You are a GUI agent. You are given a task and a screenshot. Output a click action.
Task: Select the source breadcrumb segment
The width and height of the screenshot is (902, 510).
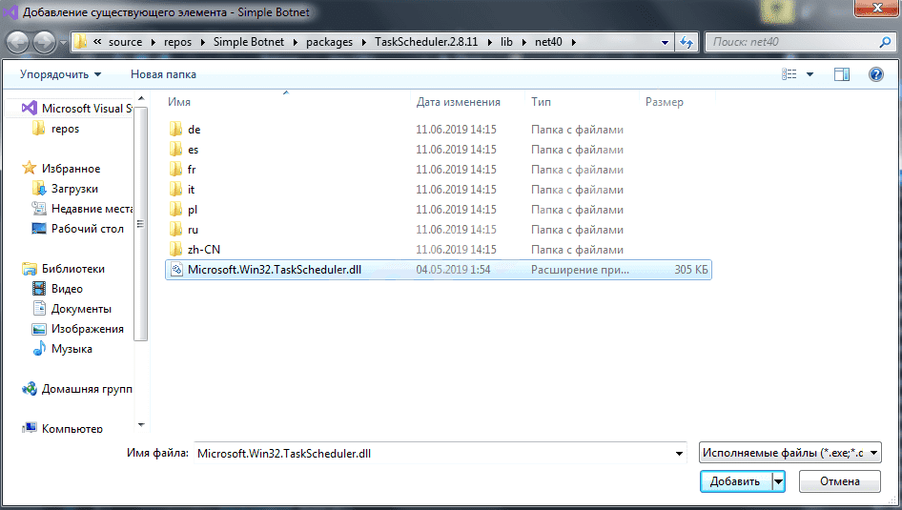coord(126,42)
